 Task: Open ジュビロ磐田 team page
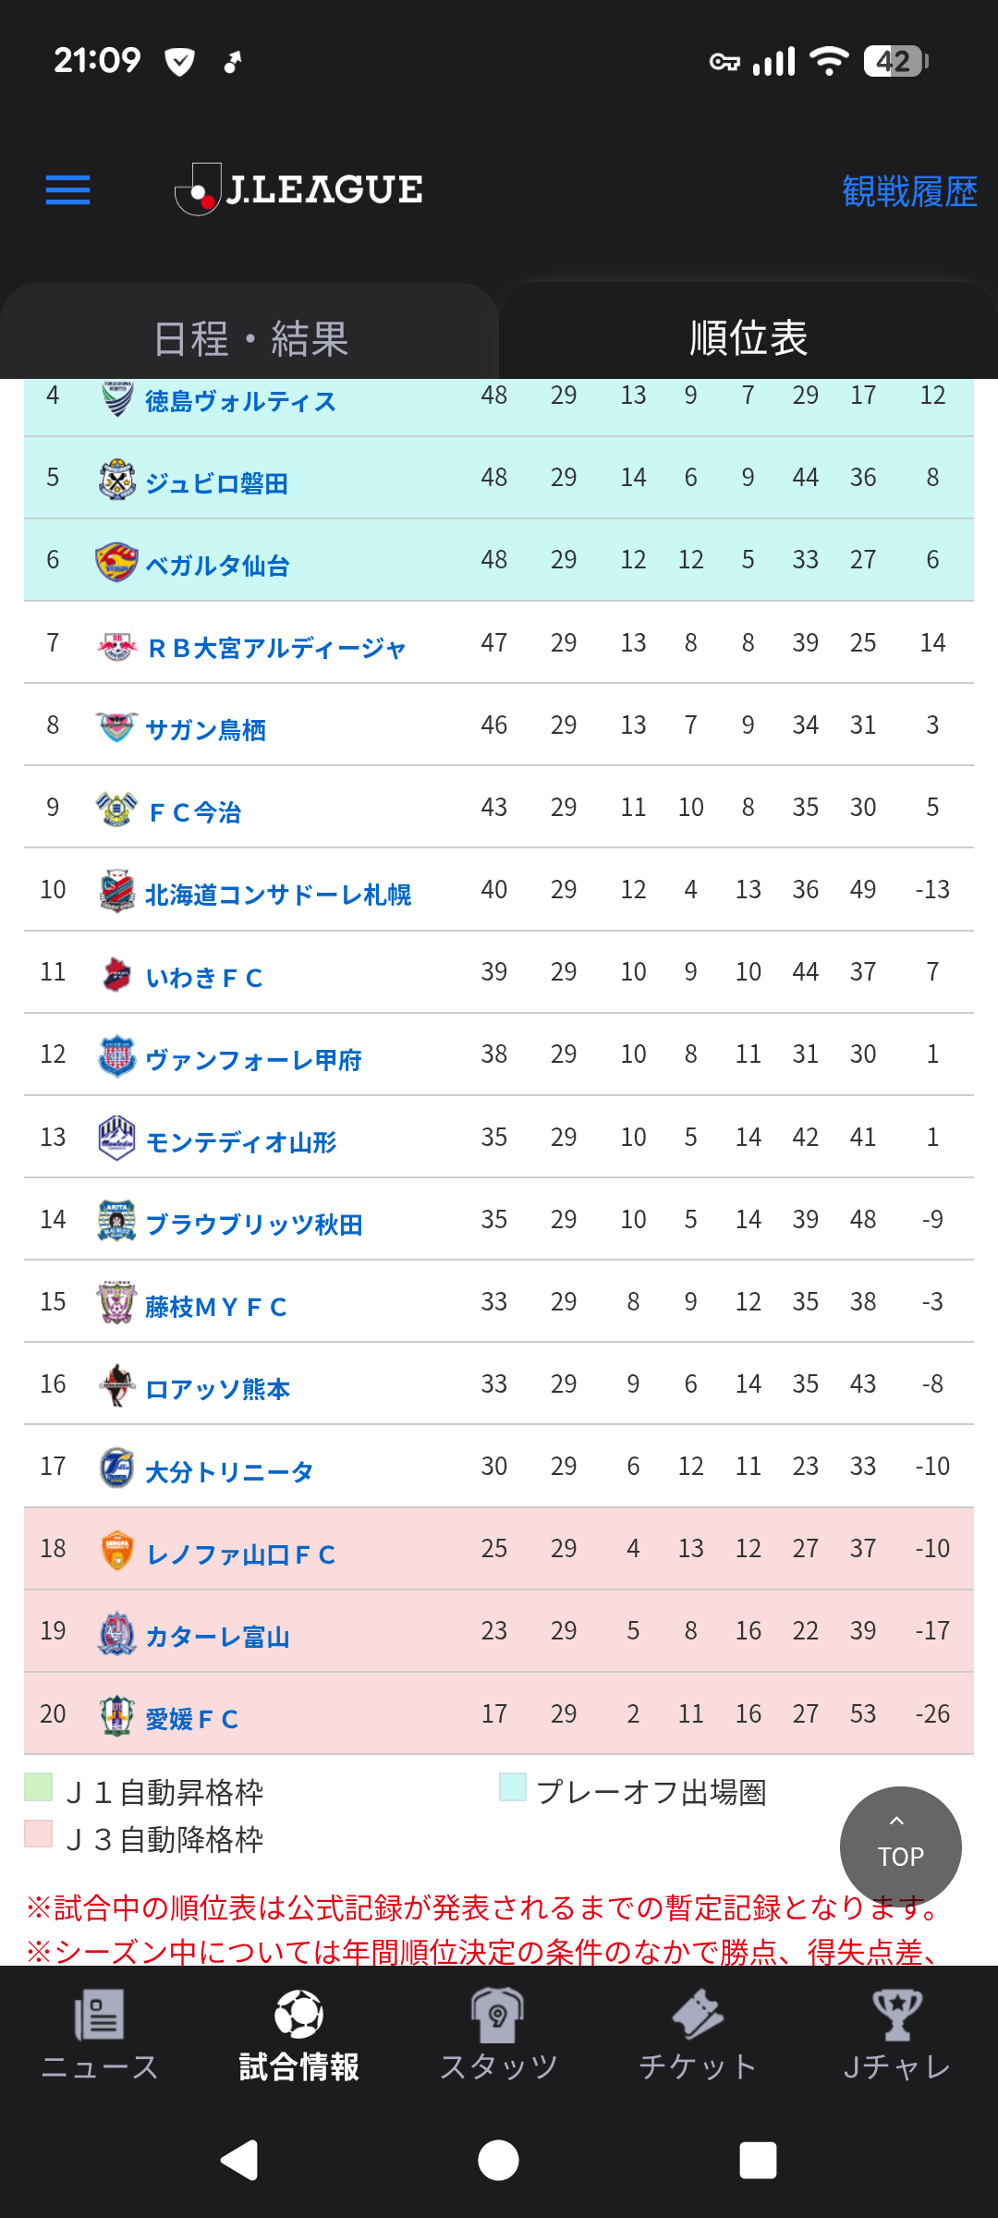tap(216, 483)
